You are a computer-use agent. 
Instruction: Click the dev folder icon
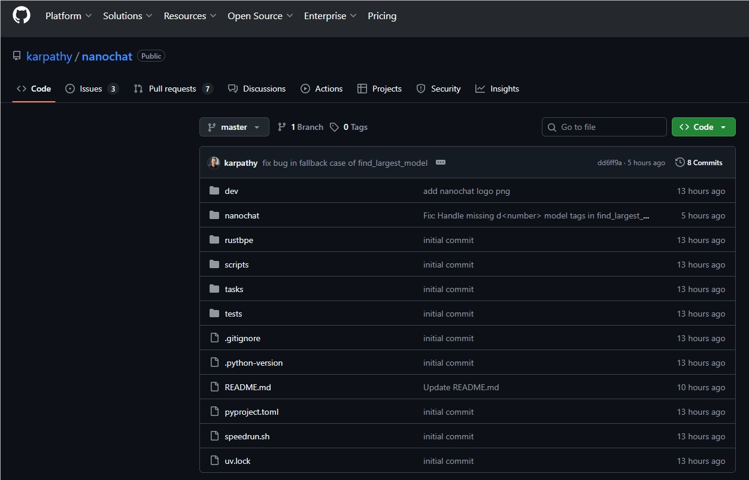pos(214,191)
